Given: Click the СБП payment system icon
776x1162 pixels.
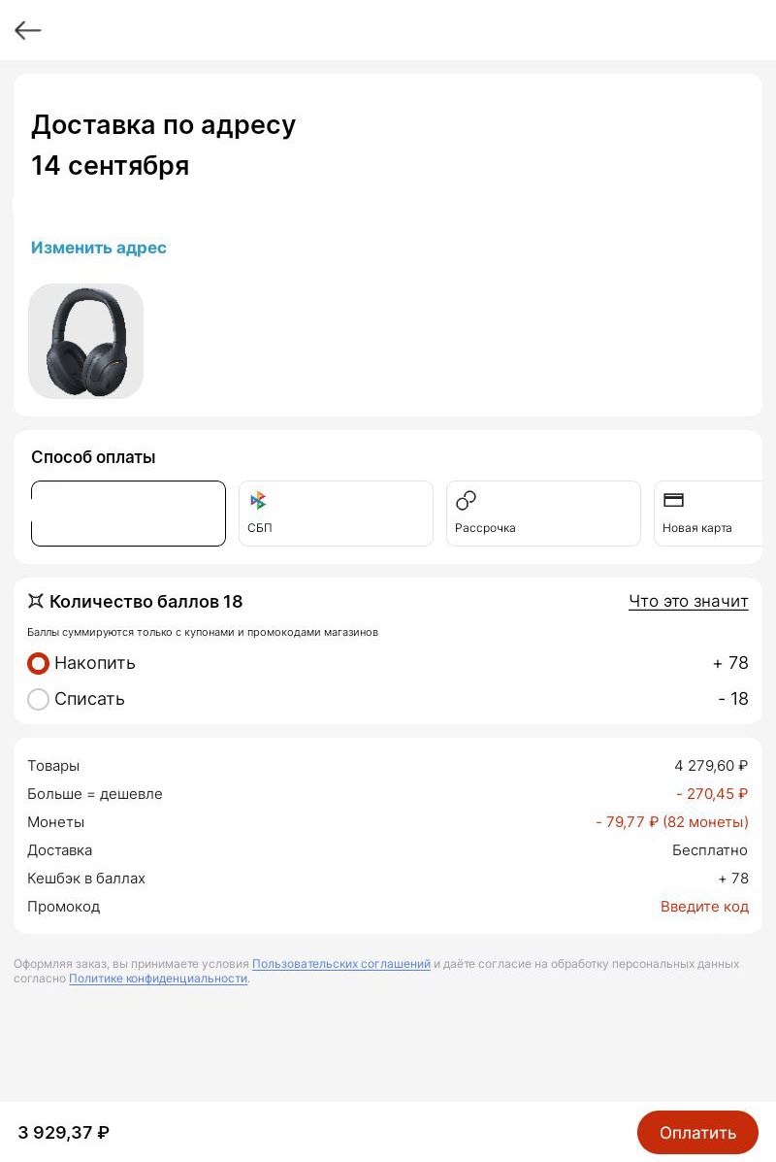Looking at the screenshot, I should 258,500.
